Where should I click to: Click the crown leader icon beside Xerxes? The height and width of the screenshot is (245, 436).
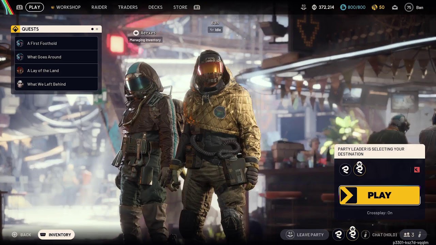point(136,33)
